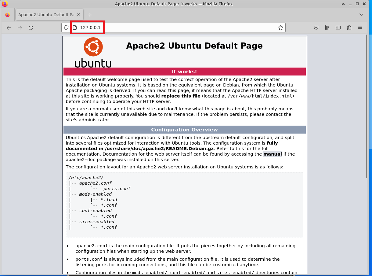
Task: Reload the current page
Action: pos(31,28)
